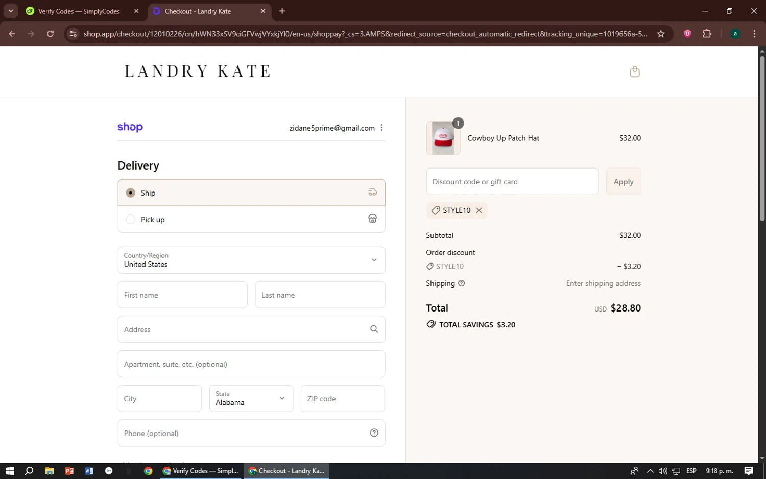Click the shield extension icon in toolbar
The image size is (766, 479).
coord(687,34)
